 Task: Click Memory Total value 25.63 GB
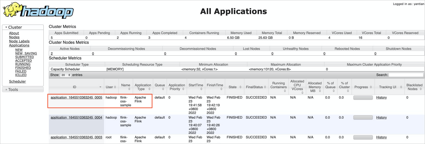click(266, 38)
